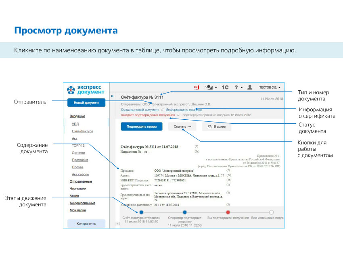
Task: Open Скачать menu button
Action: pyautogui.click(x=182, y=127)
